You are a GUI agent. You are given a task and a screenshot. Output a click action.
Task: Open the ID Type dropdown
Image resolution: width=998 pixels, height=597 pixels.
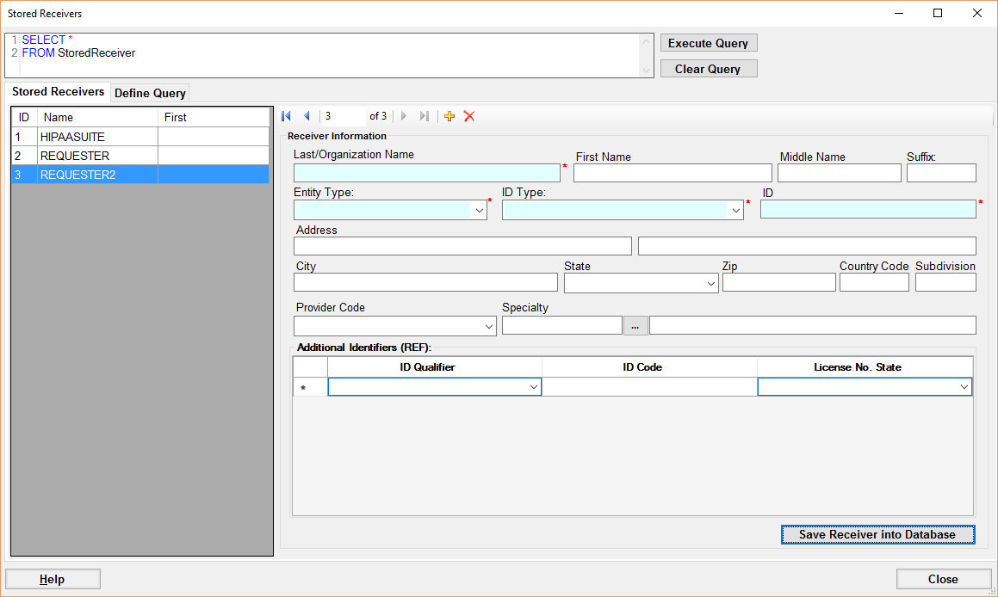(735, 210)
